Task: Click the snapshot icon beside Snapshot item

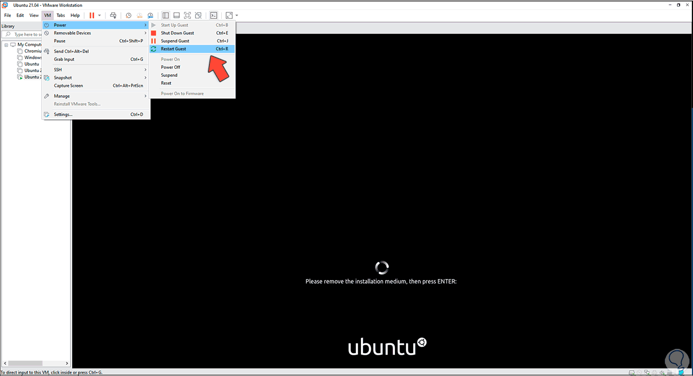Action: point(47,78)
